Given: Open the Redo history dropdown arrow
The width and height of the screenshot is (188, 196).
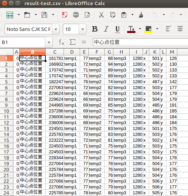Looking at the screenshot, I should tap(181, 15).
